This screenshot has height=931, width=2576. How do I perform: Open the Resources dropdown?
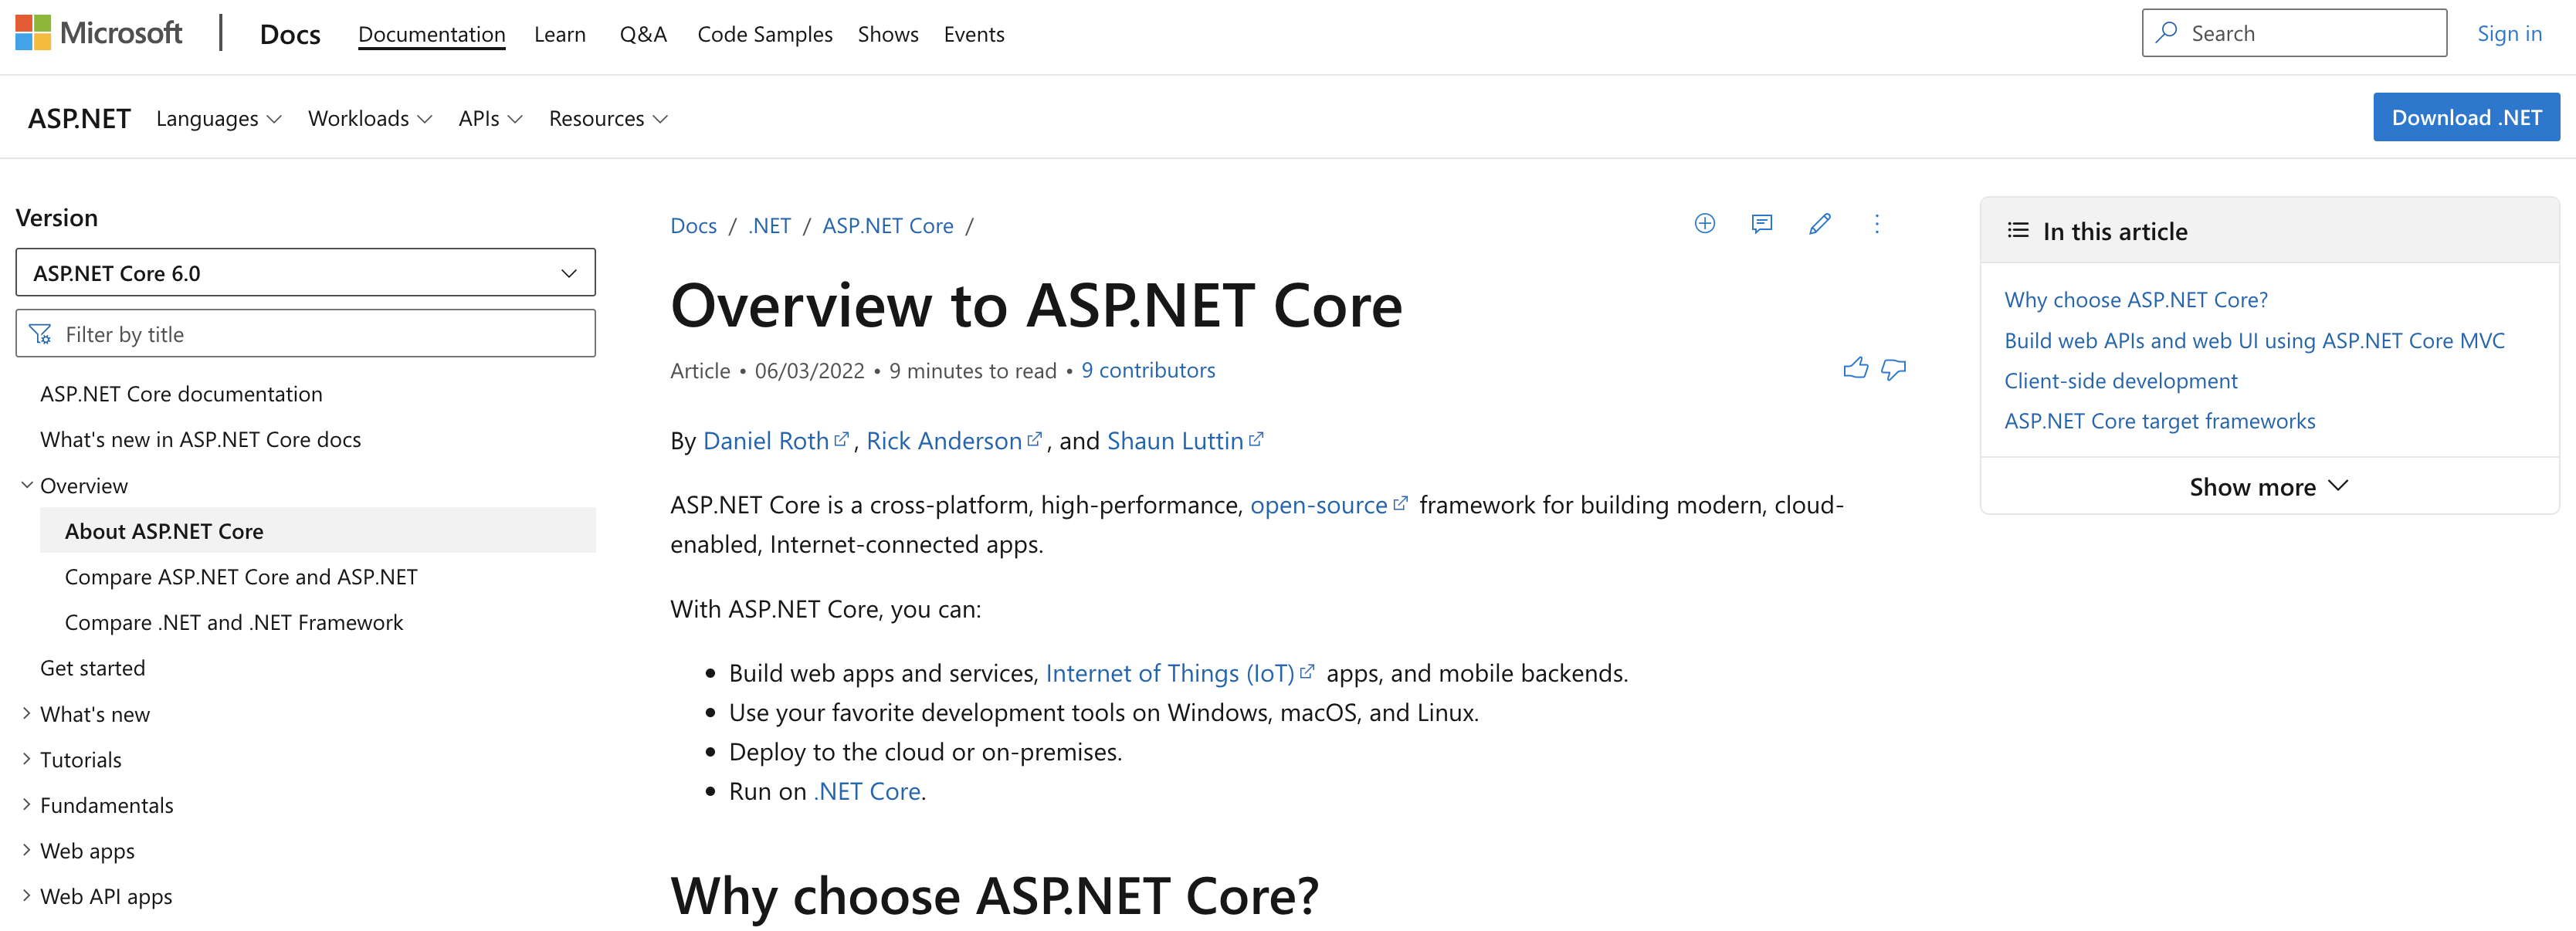point(608,118)
